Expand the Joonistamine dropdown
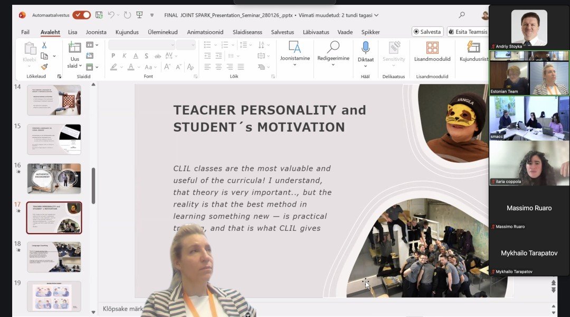Image resolution: width=570 pixels, height=317 pixels. 294,65
